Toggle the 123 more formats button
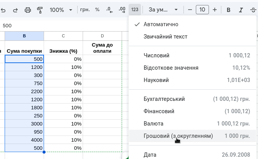This screenshot has height=159, width=258. click(134, 10)
